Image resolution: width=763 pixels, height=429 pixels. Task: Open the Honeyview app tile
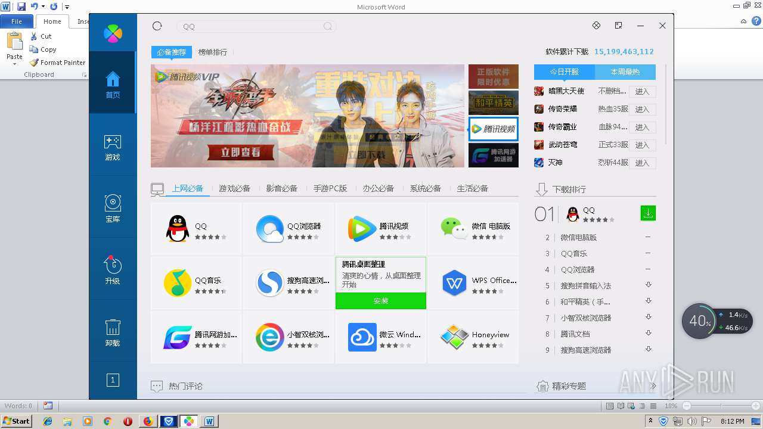(x=473, y=337)
